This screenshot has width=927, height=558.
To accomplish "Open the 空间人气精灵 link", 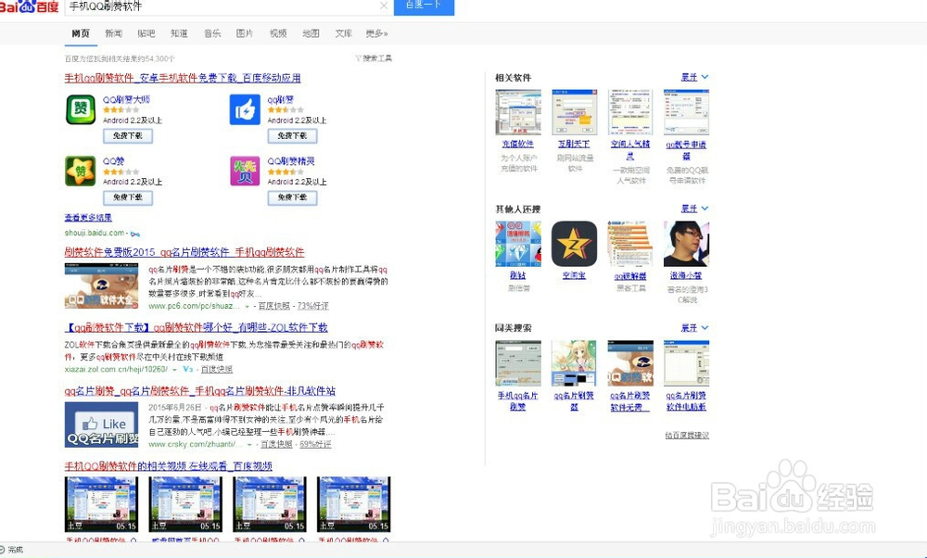I will 630,149.
